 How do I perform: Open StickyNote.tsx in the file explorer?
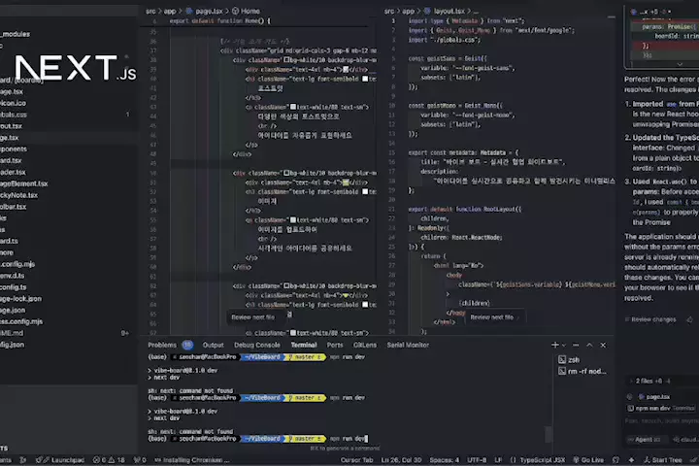pyautogui.click(x=19, y=195)
